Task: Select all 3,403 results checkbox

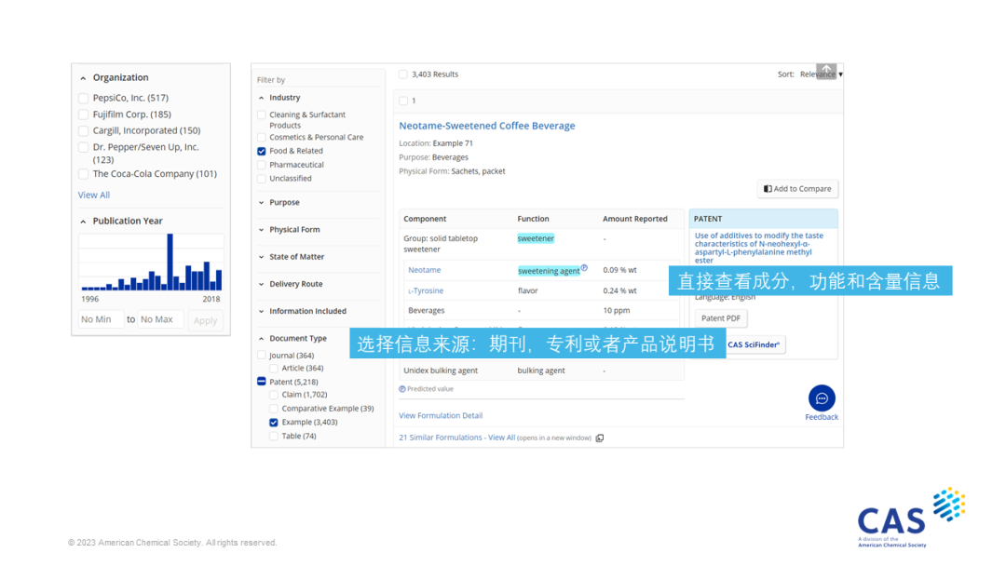Action: pyautogui.click(x=403, y=74)
